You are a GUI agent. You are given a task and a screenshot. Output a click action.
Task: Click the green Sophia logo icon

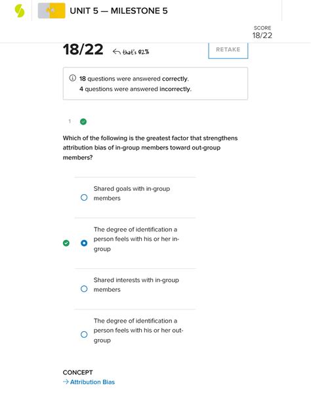click(x=20, y=11)
